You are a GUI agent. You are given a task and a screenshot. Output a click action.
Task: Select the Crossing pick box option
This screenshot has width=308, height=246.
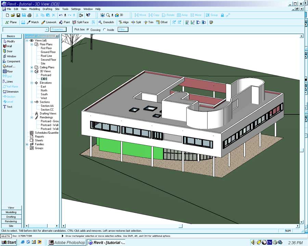coord(93,30)
